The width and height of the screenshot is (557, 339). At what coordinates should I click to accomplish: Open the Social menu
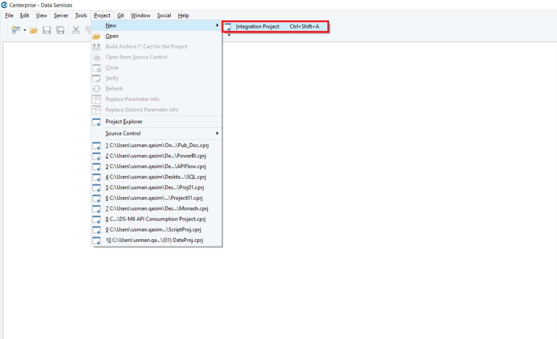(x=164, y=15)
